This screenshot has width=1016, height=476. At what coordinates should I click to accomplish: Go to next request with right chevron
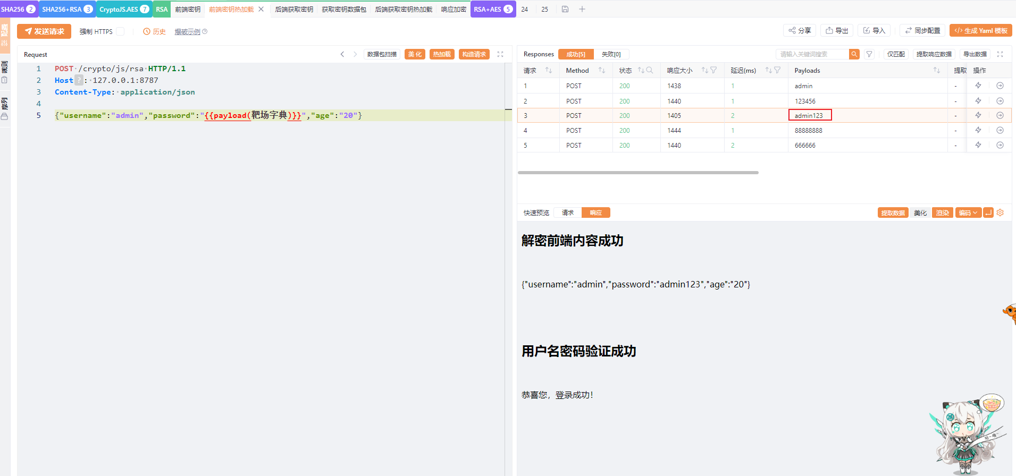point(355,54)
